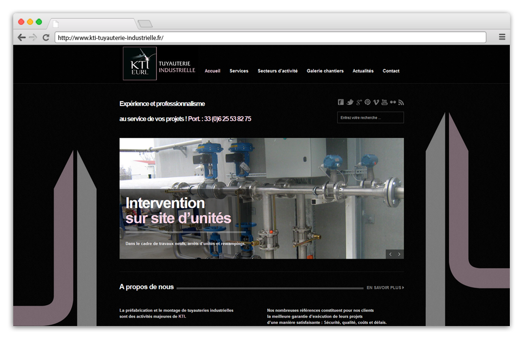The width and height of the screenshot is (524, 349).
Task: Advance to the next slide arrow
Action: (399, 254)
